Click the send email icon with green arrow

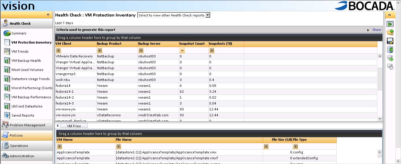coord(390,58)
